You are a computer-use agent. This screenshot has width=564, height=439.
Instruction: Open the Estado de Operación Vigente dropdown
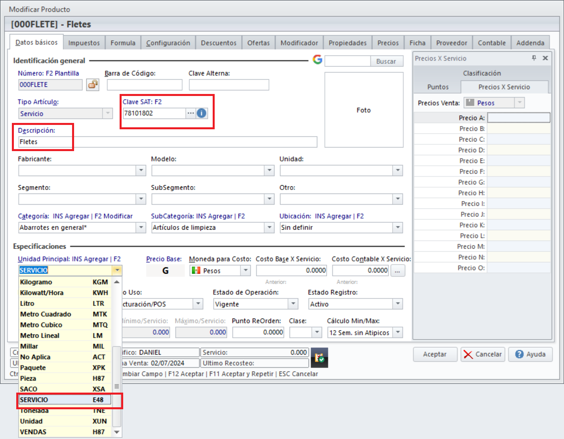pos(293,304)
